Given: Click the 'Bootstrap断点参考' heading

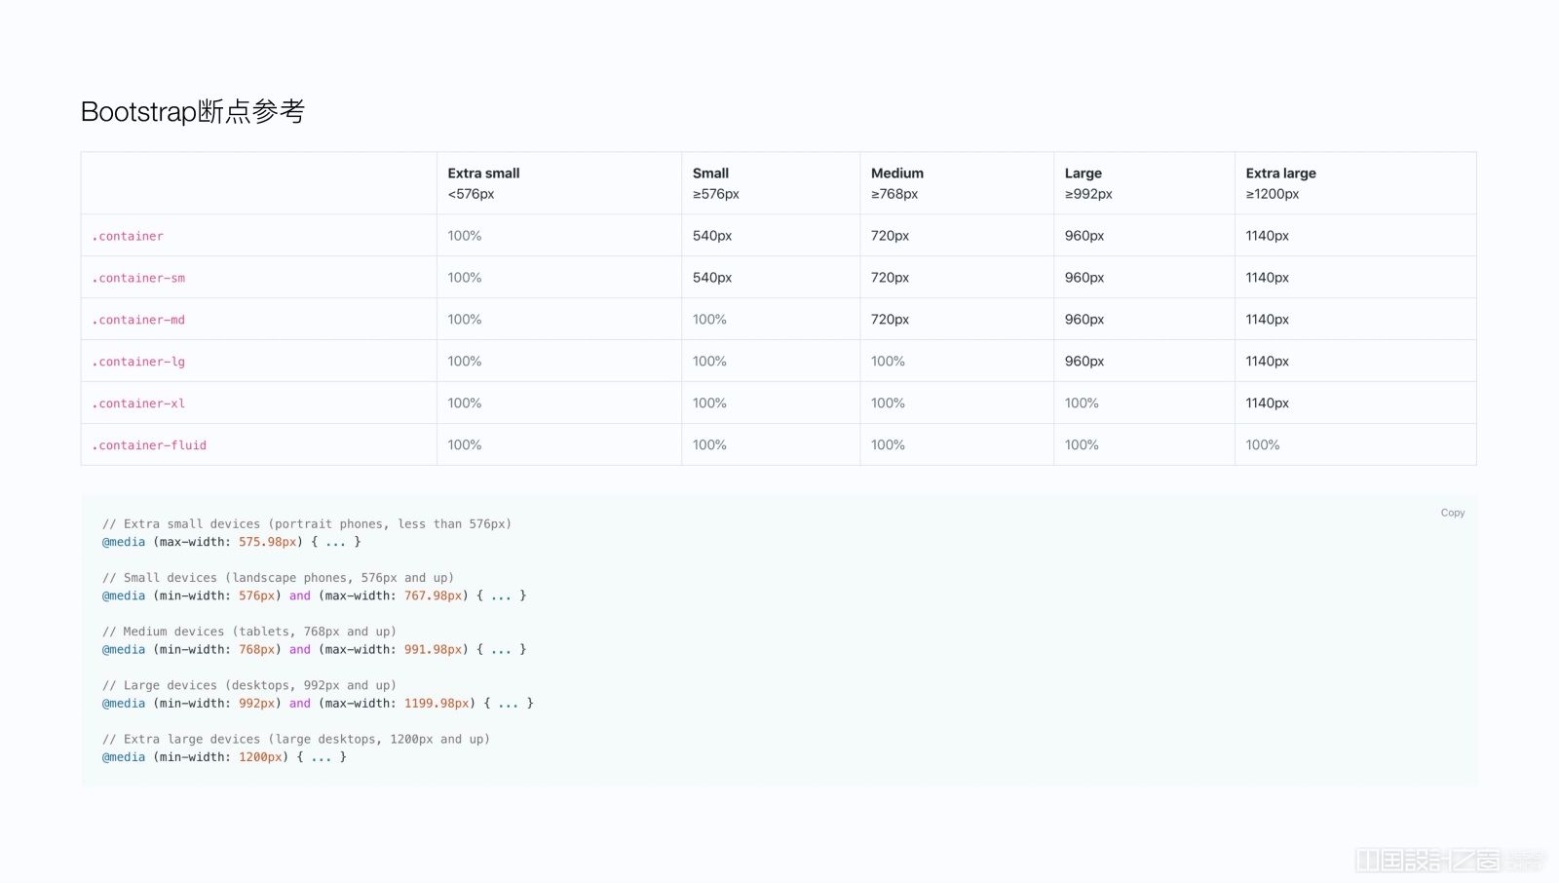Looking at the screenshot, I should tap(193, 111).
